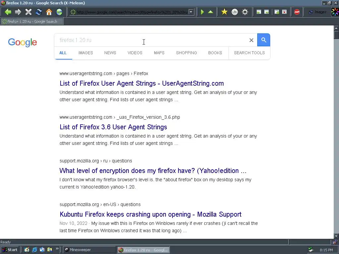
Task: Open the Adblock Plus ABP icon
Action: 297,12
